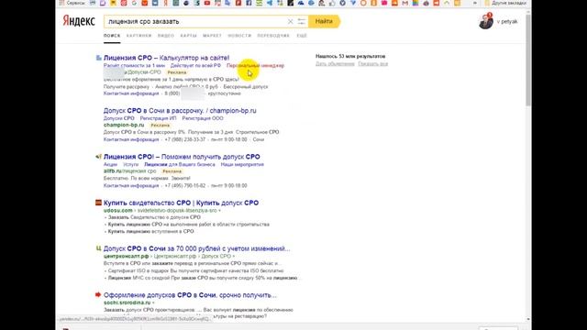Viewport: 587px width, 330px height.
Task: Click the Дать объявление link
Action: pyautogui.click(x=335, y=64)
